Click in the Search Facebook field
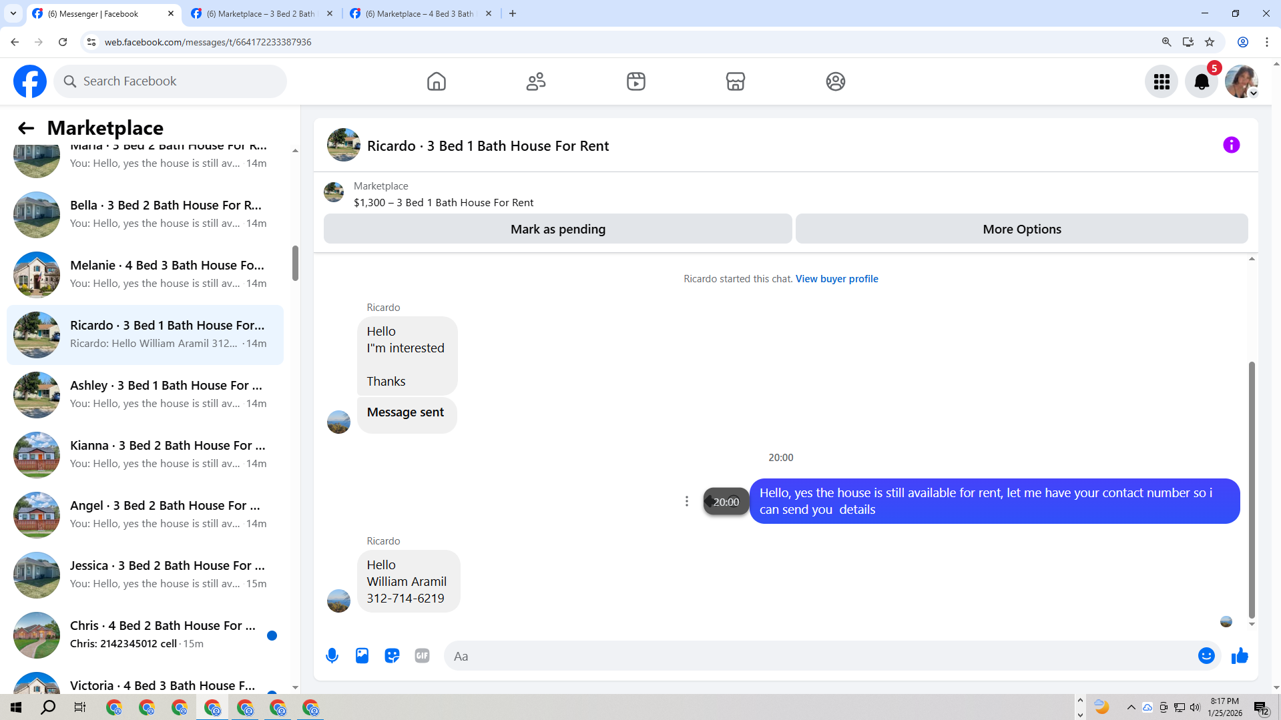The height and width of the screenshot is (720, 1281). pyautogui.click(x=170, y=81)
